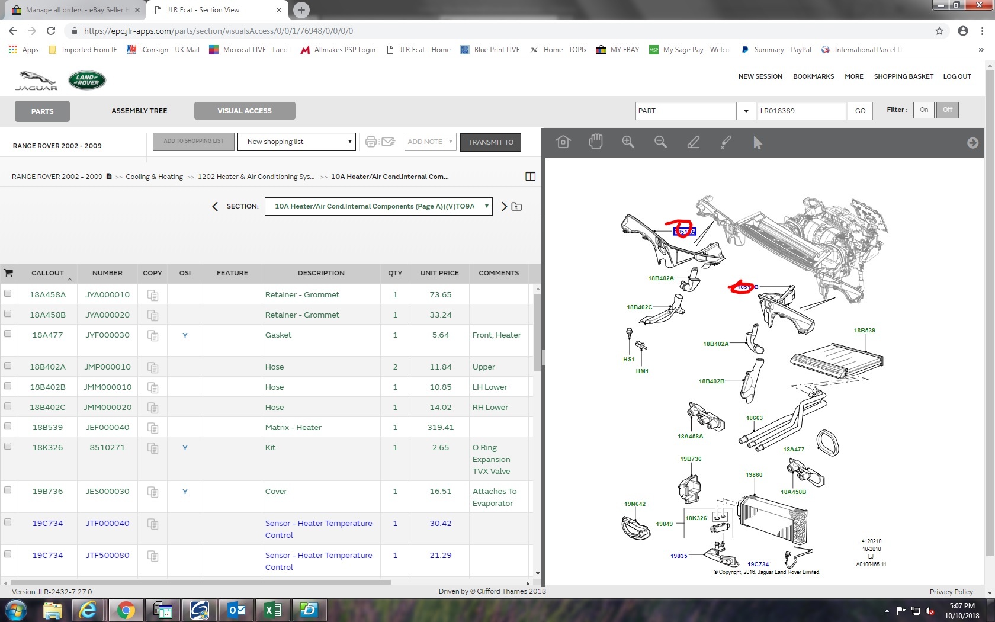Open the ADD NOTE dropdown
Image resolution: width=995 pixels, height=622 pixels.
431,142
